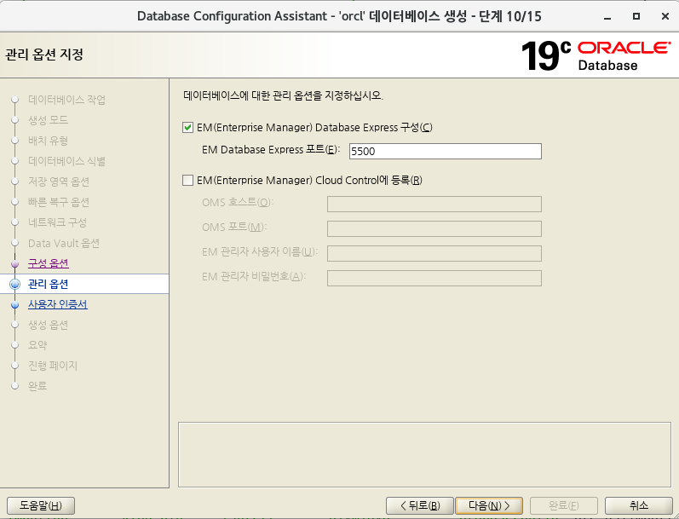
Task: Click the EM 관리자 사용자 이름 field
Action: click(x=434, y=253)
